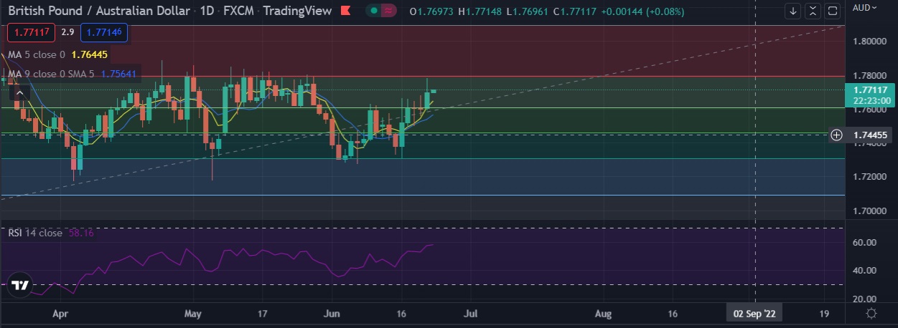This screenshot has width=898, height=328.
Task: Click the 1D interval in chart title
Action: pos(207,11)
